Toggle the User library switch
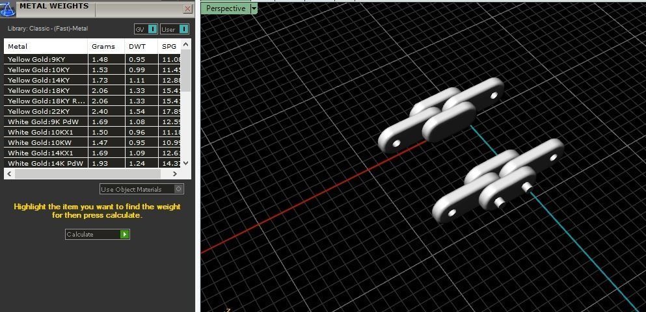The height and width of the screenshot is (312, 646). point(184,29)
